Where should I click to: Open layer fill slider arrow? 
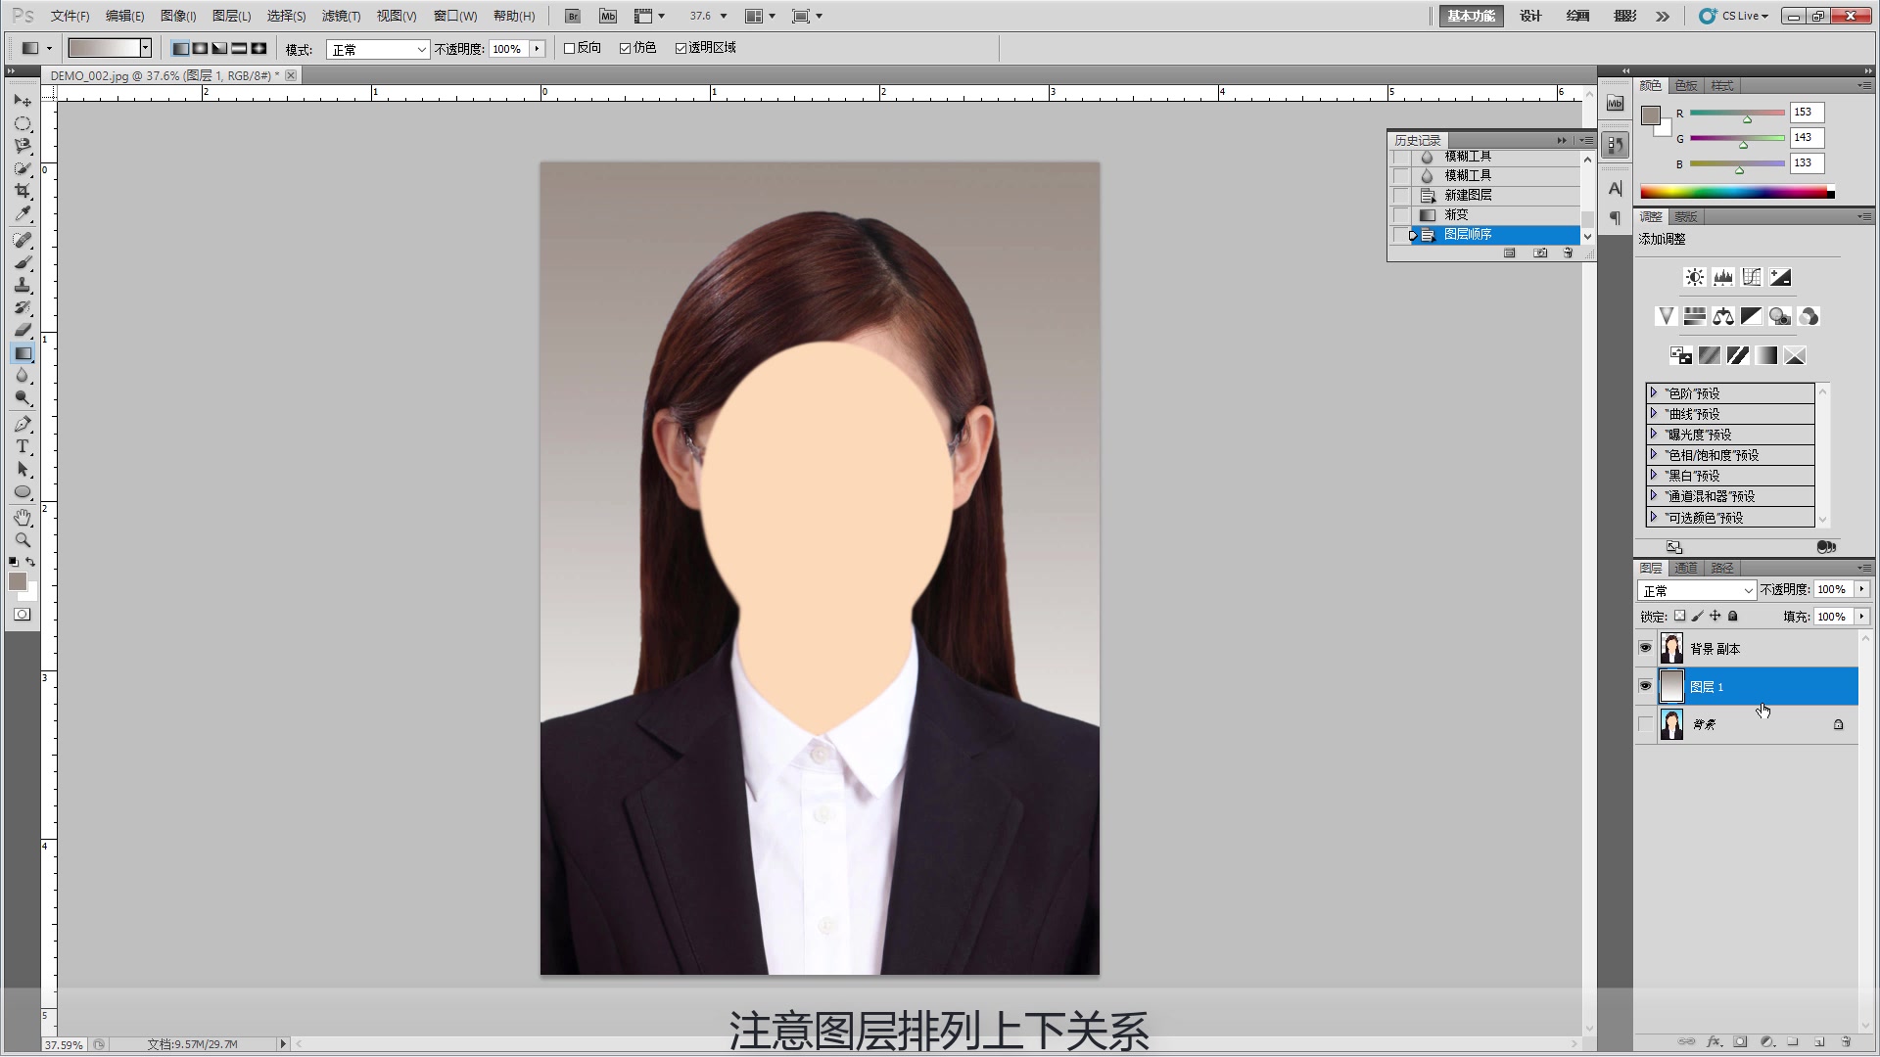(1861, 617)
